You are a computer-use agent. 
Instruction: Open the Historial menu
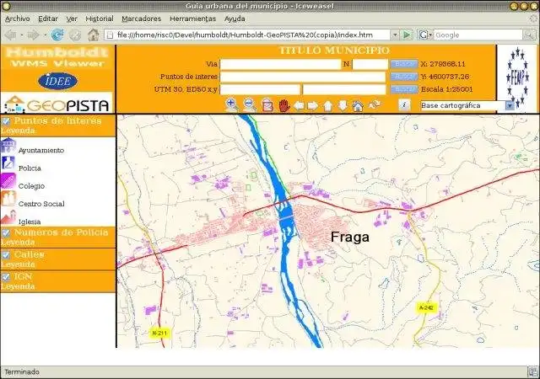click(100, 19)
